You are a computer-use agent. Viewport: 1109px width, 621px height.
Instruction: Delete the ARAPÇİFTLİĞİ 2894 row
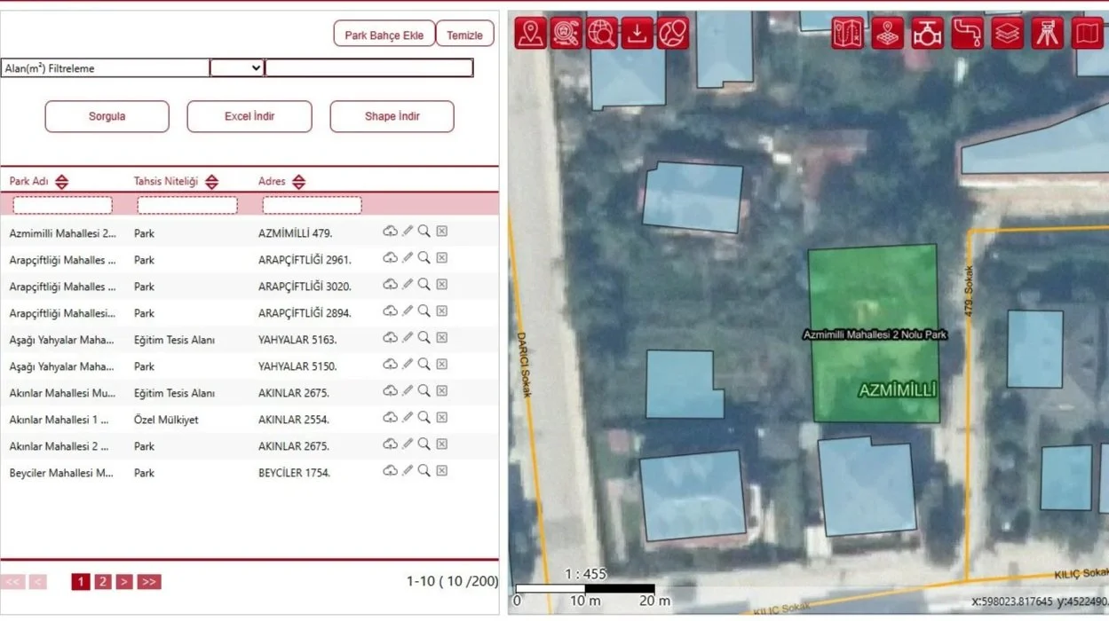(x=442, y=311)
